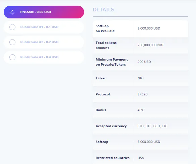The width and height of the screenshot is (196, 164).
Task: Click the ETH, BTC, BCH, LTC currencies value
Action: [x=152, y=126]
